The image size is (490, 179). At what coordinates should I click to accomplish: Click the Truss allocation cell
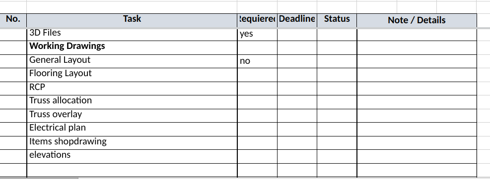click(132, 102)
